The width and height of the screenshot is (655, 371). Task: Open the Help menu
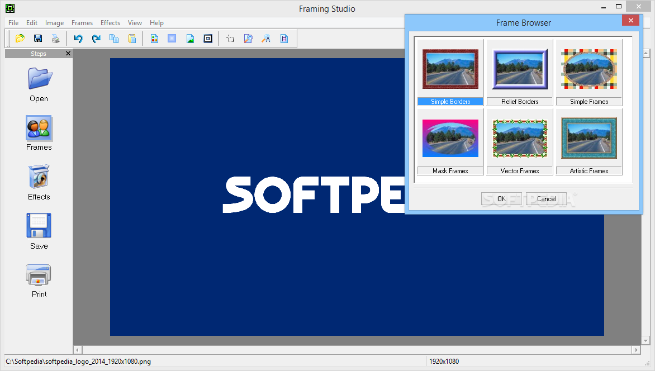point(156,22)
